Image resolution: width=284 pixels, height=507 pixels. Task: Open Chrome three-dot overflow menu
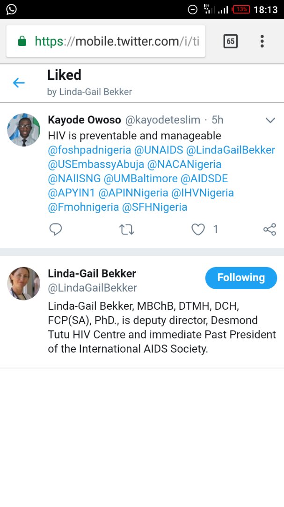(x=262, y=41)
